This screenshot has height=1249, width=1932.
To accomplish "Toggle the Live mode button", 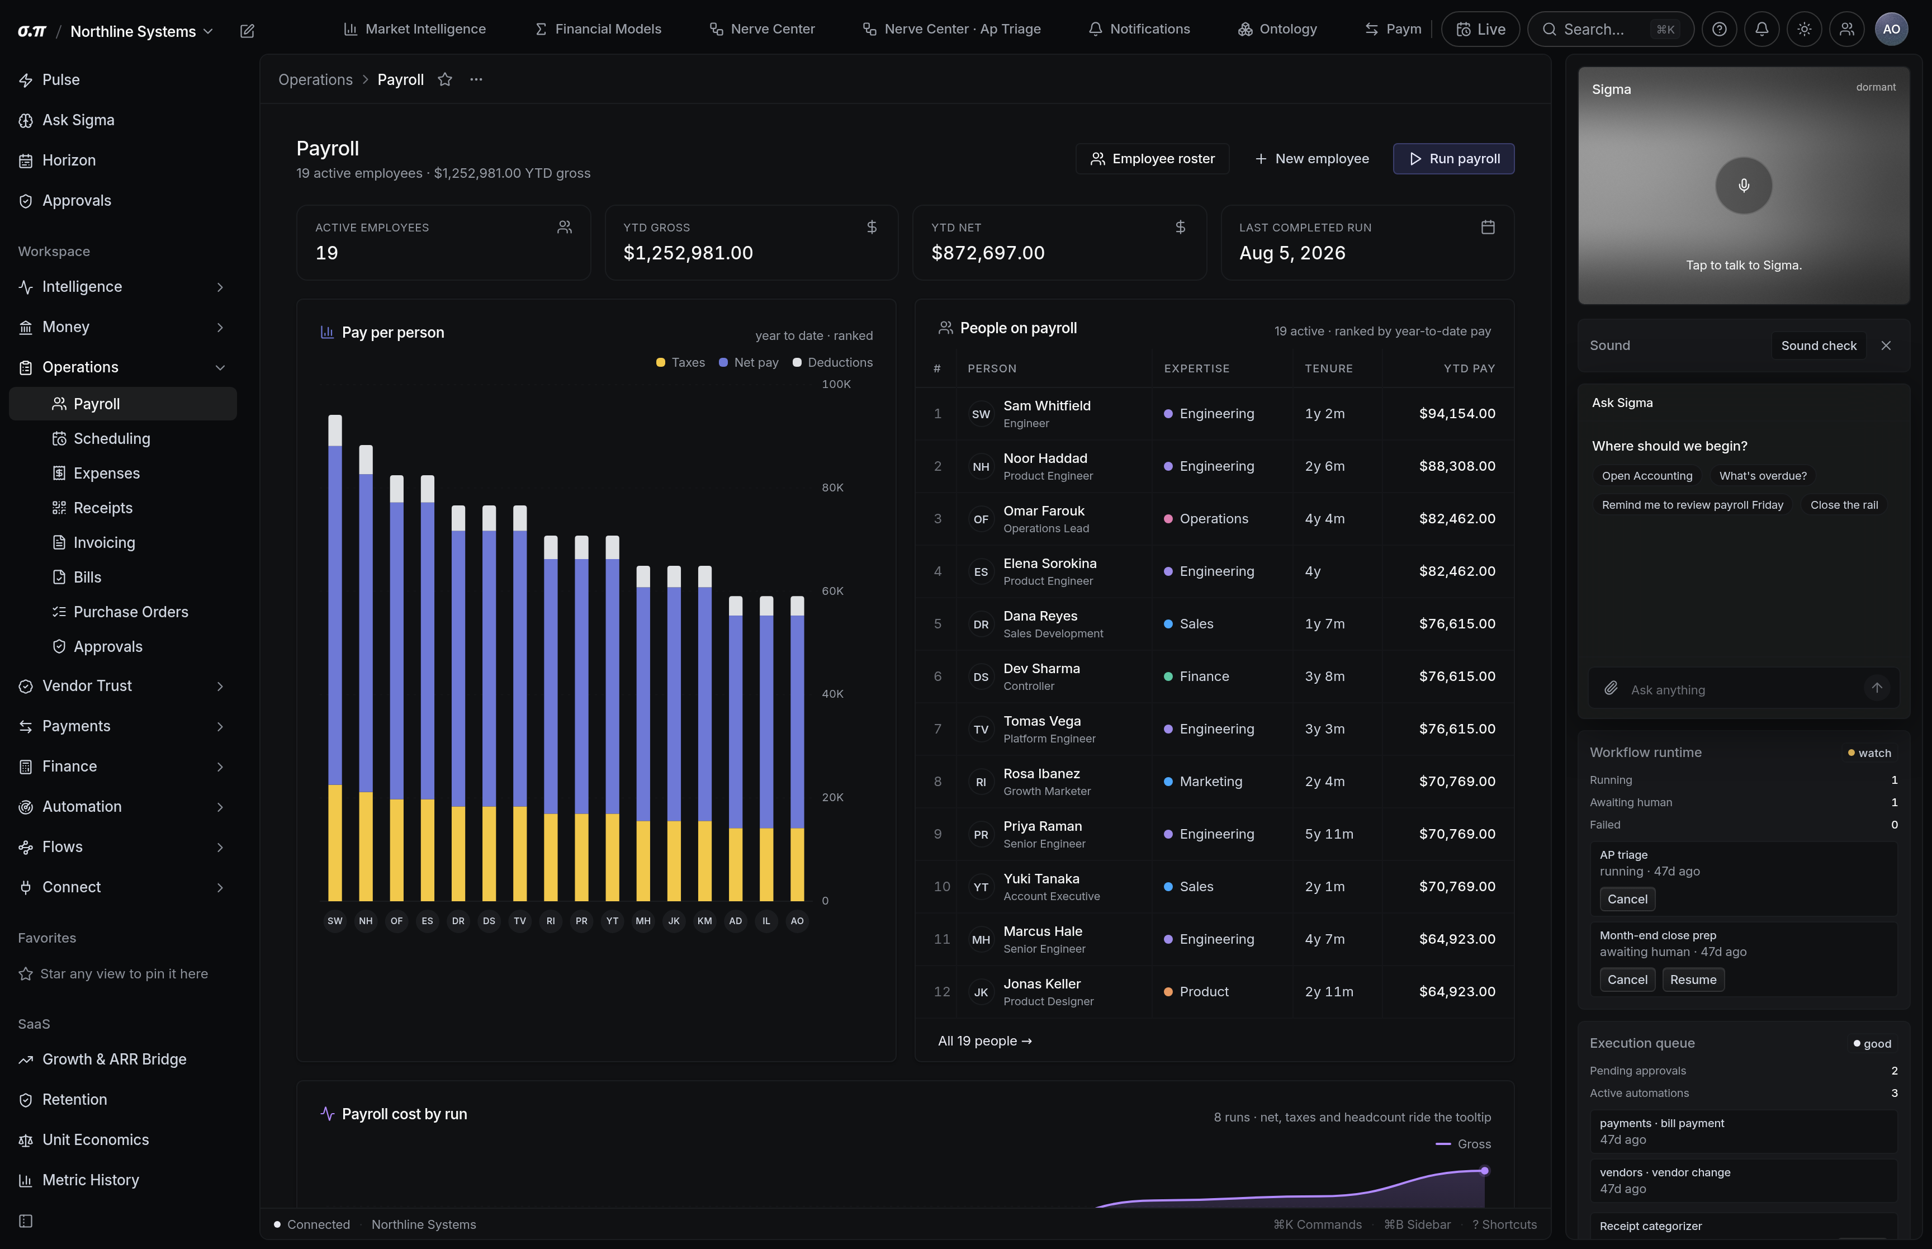I will (1480, 29).
